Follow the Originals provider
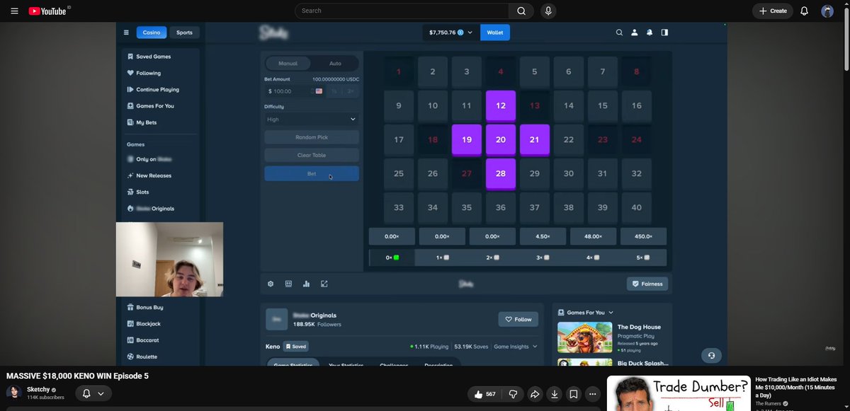The height and width of the screenshot is (411, 850). [x=518, y=319]
